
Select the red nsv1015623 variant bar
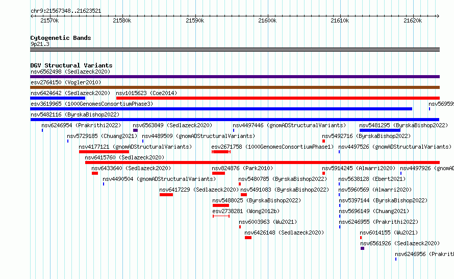click(x=278, y=98)
